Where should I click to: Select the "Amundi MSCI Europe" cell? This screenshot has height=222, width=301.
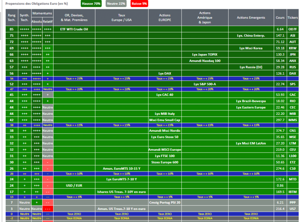[x=165, y=150]
